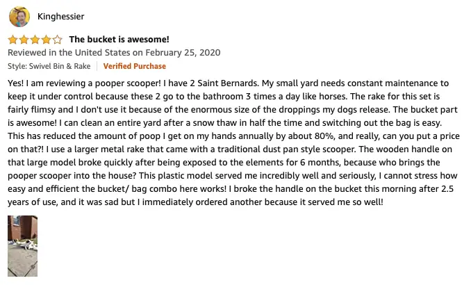471x285 pixels.
Task: Open the attached dog photo thumbnail
Action: pos(22,246)
